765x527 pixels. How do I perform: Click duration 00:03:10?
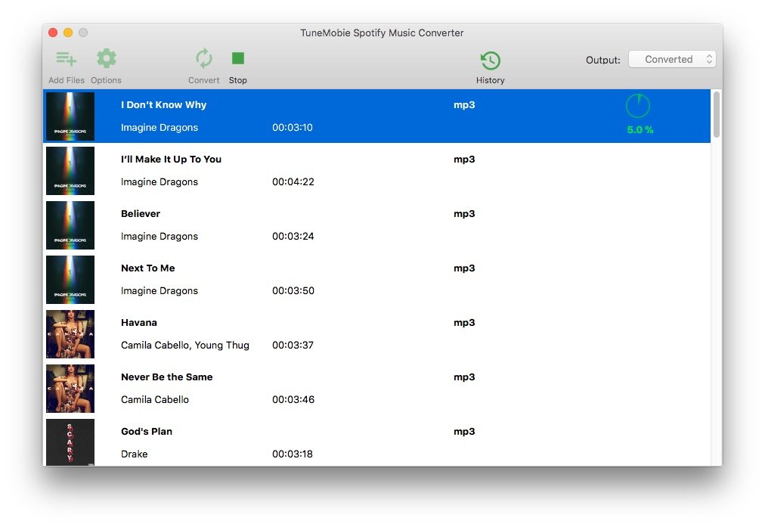293,127
